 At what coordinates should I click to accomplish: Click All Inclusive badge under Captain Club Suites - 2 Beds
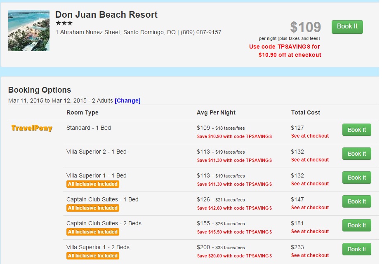tap(93, 231)
